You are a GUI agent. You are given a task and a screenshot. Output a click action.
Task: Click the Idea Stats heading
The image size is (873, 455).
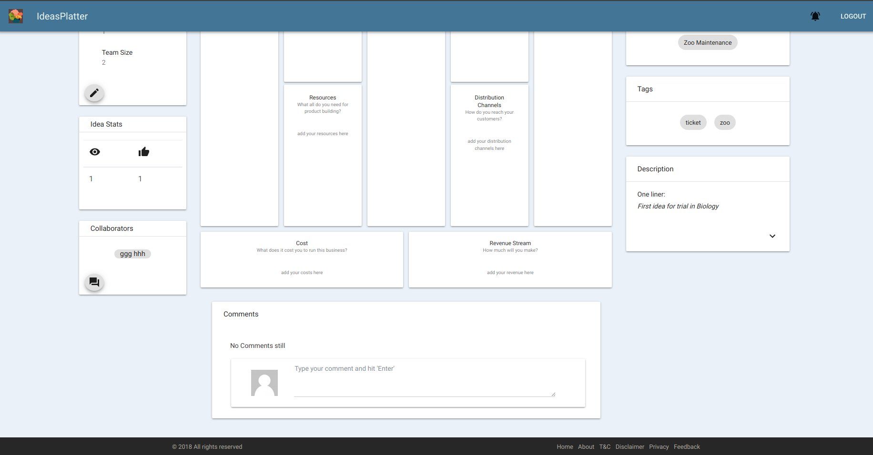pyautogui.click(x=106, y=124)
